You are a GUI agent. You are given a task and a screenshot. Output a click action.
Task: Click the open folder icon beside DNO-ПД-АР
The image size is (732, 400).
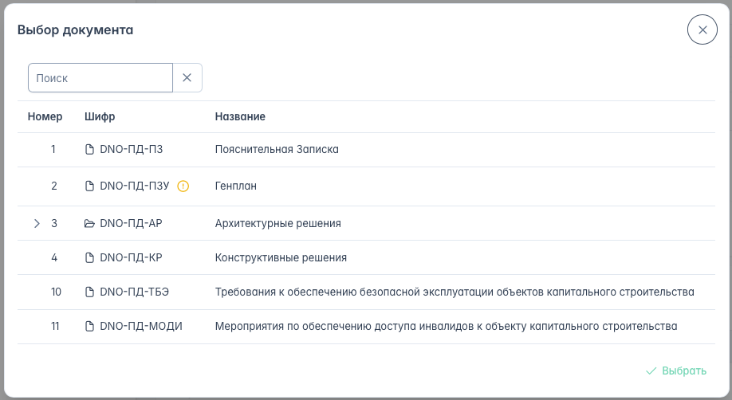click(x=90, y=224)
